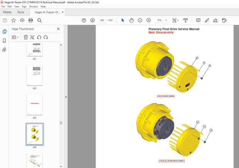This screenshot has height=168, width=239.
Task: Select page 402 thumbnail
Action: 35,76
